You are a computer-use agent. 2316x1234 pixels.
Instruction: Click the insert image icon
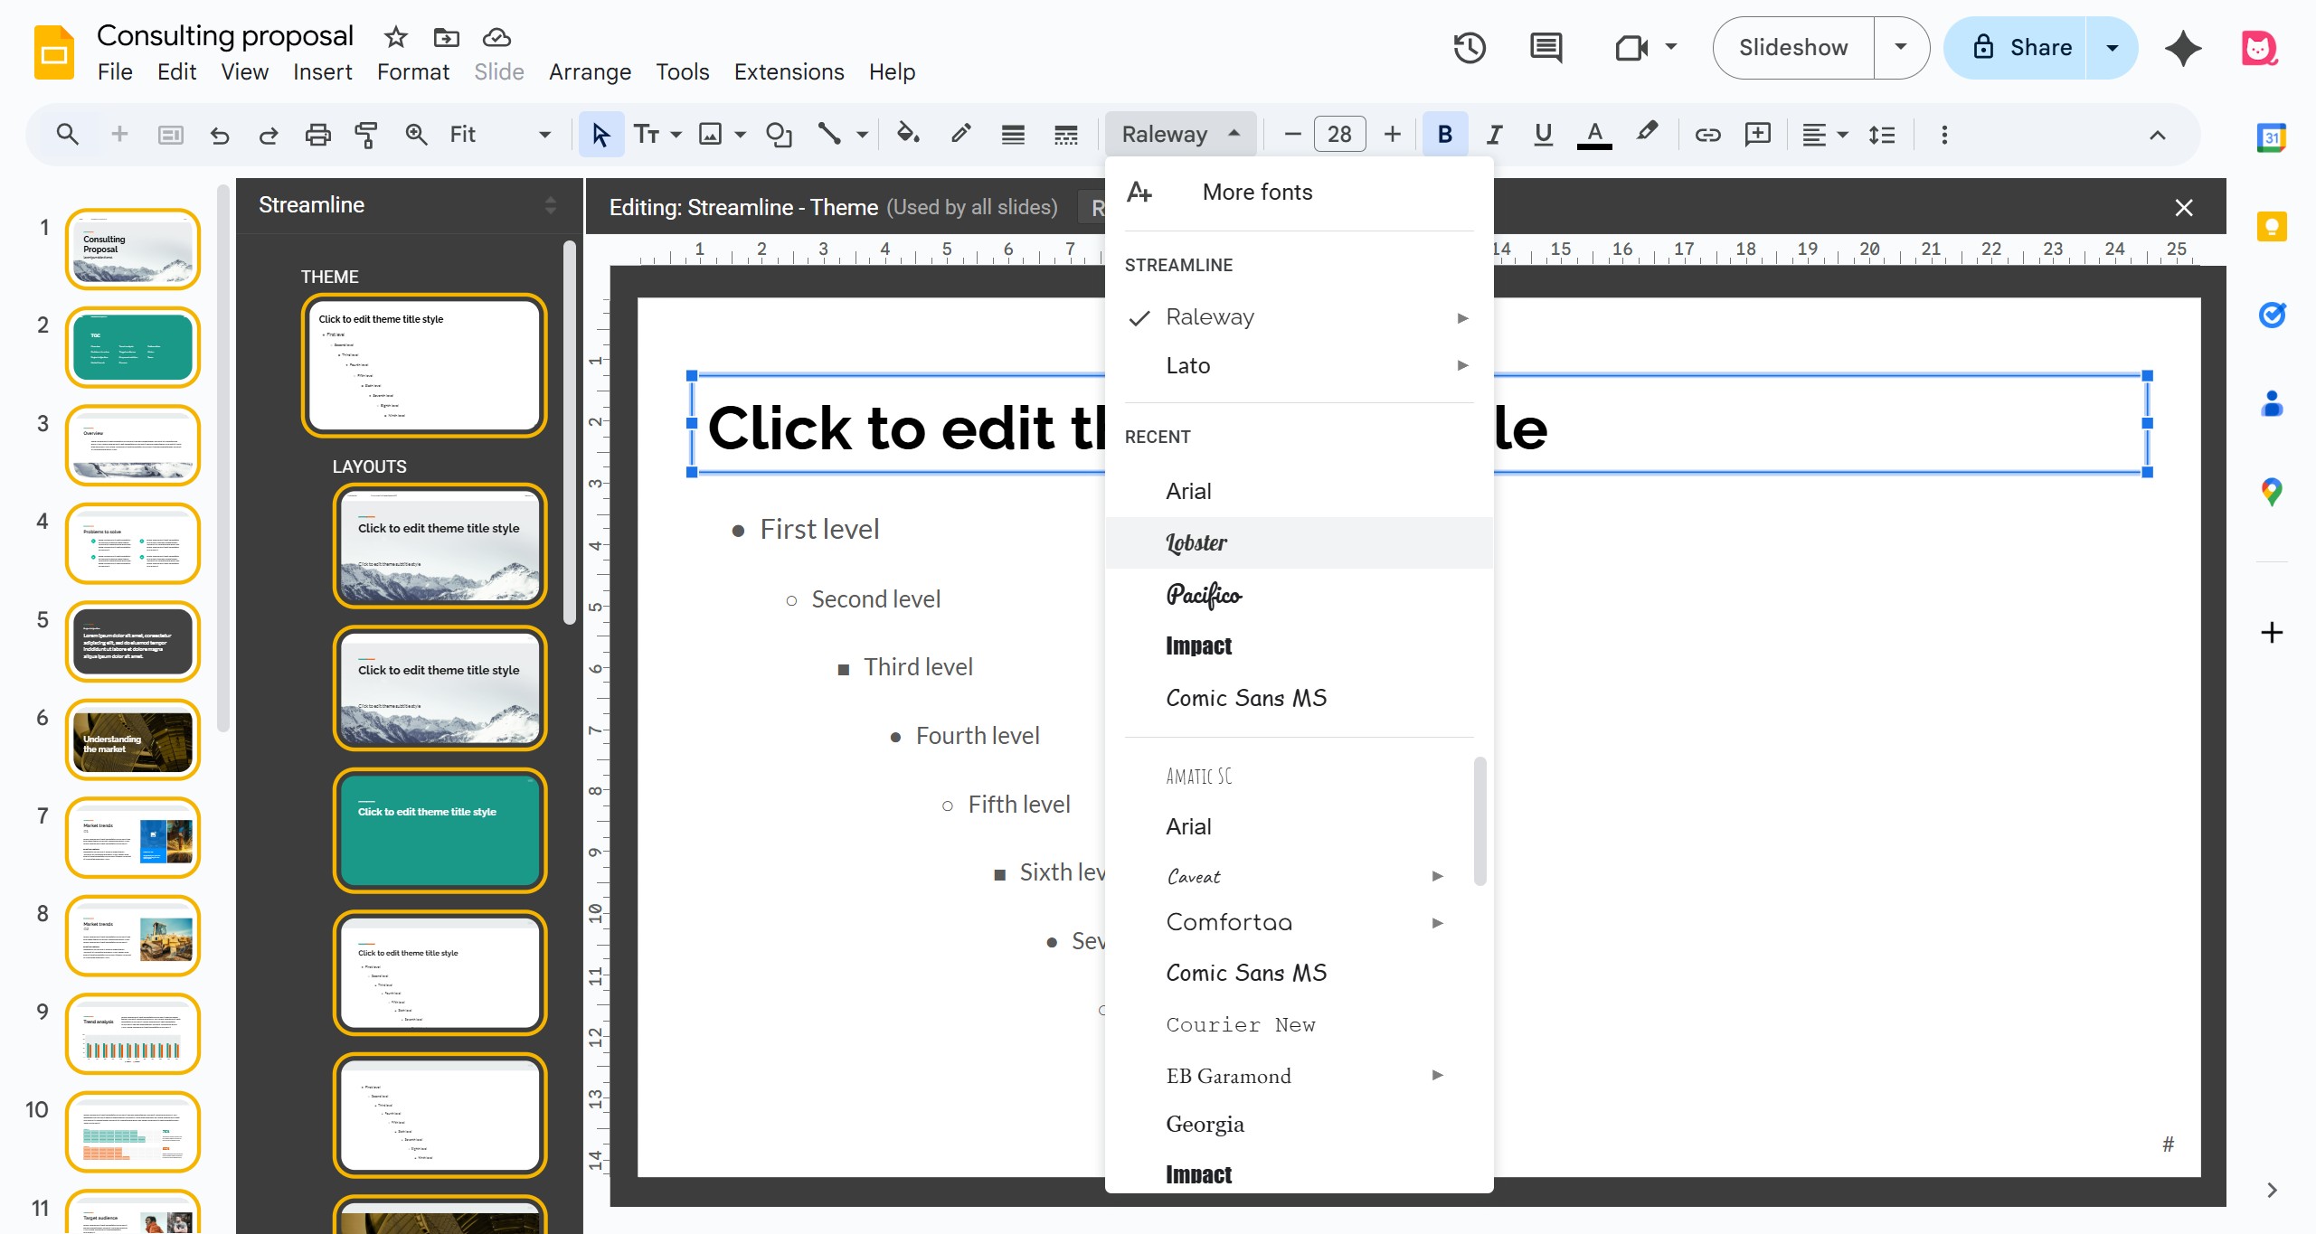[x=711, y=135]
